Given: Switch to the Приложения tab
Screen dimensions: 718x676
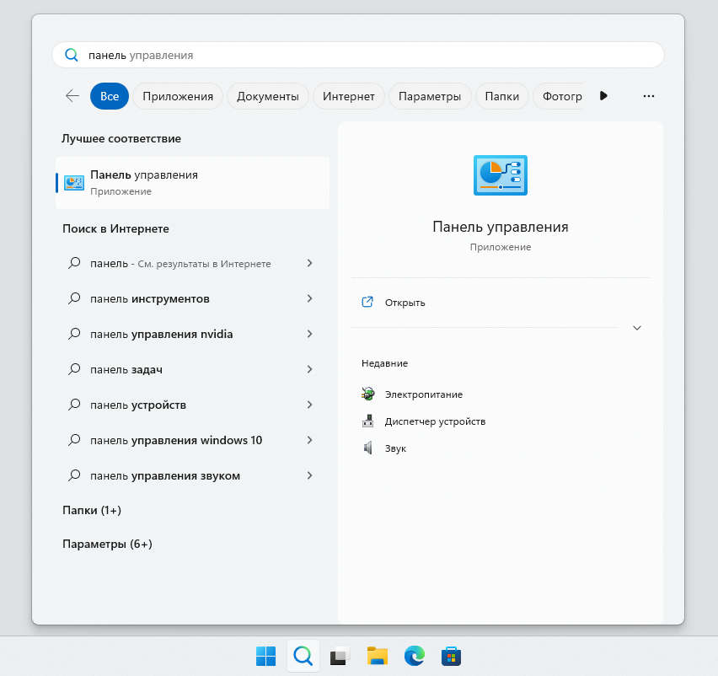Looking at the screenshot, I should pyautogui.click(x=178, y=96).
